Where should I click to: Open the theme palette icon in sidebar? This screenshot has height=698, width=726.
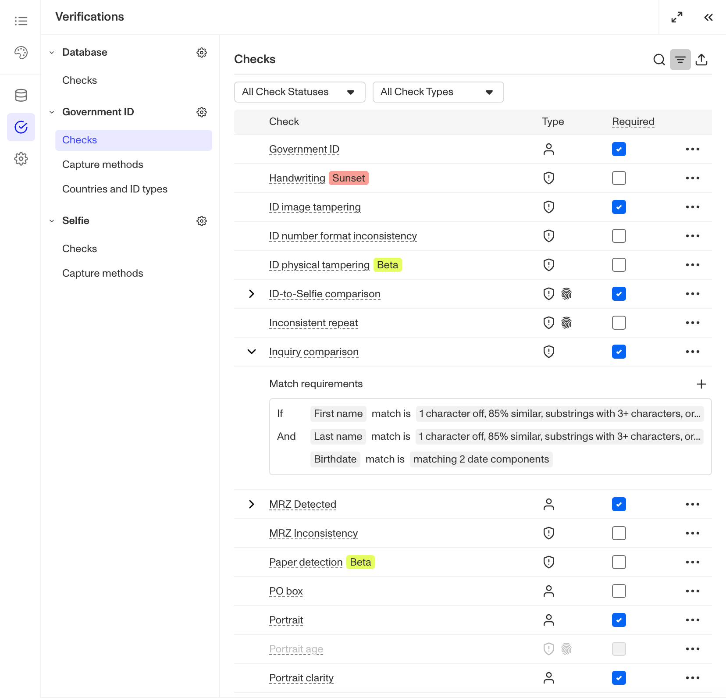21,53
